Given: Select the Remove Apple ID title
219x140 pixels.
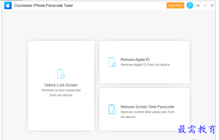Looking at the screenshot, I should point(135,59).
